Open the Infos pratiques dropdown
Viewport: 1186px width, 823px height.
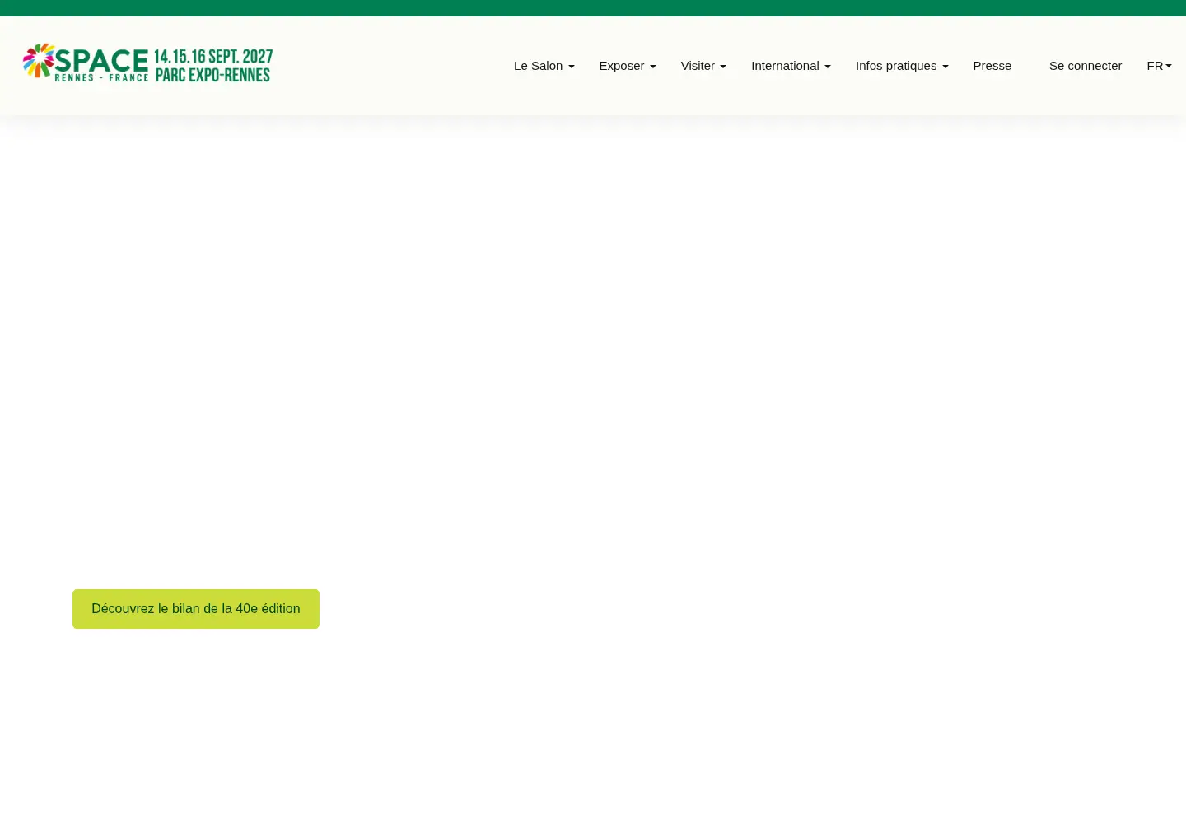pyautogui.click(x=902, y=66)
